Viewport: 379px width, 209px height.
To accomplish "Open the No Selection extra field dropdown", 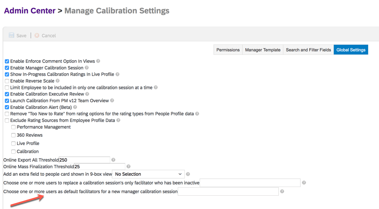I will (148, 174).
